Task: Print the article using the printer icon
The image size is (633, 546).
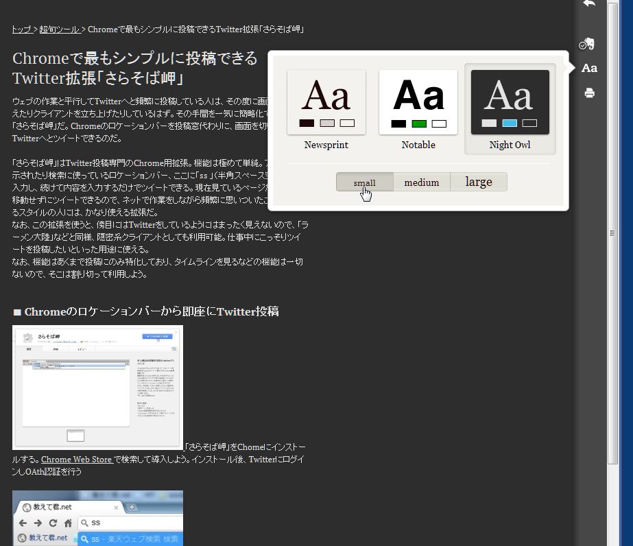Action: (589, 93)
